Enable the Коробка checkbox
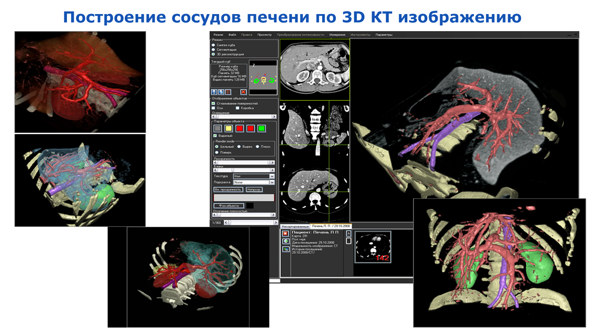Screen dimensions: 593x334 coord(237,108)
